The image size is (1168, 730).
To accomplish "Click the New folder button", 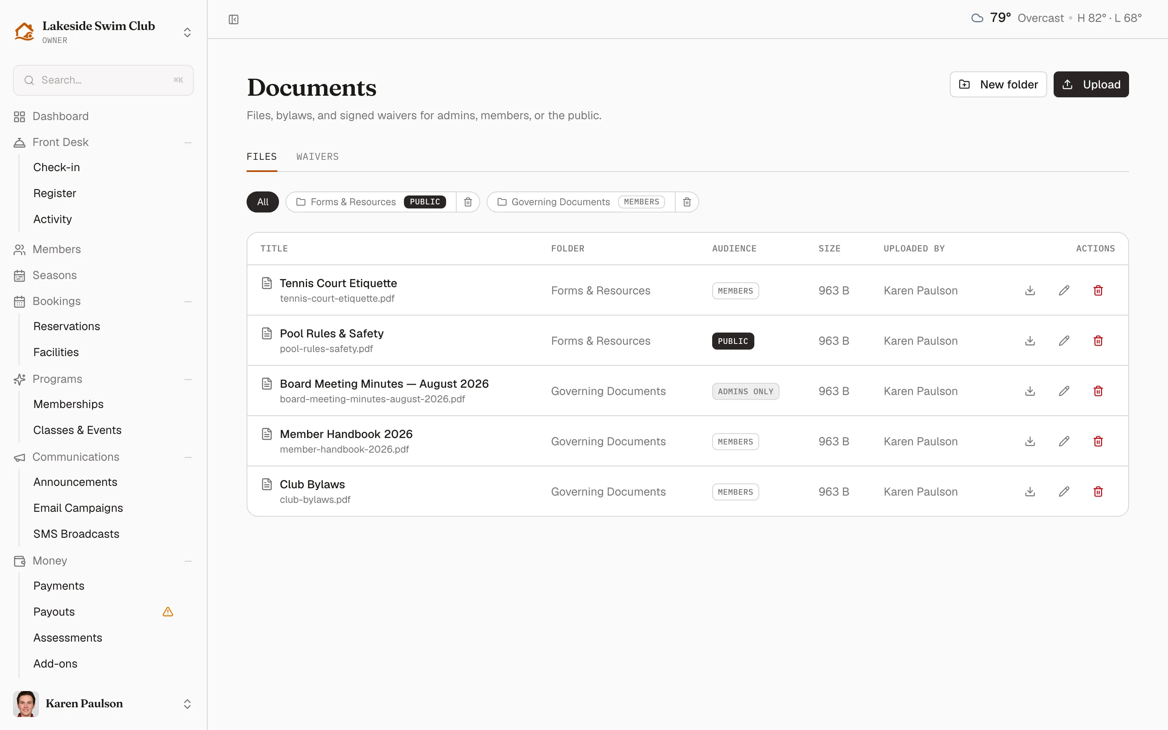I will pos(998,84).
